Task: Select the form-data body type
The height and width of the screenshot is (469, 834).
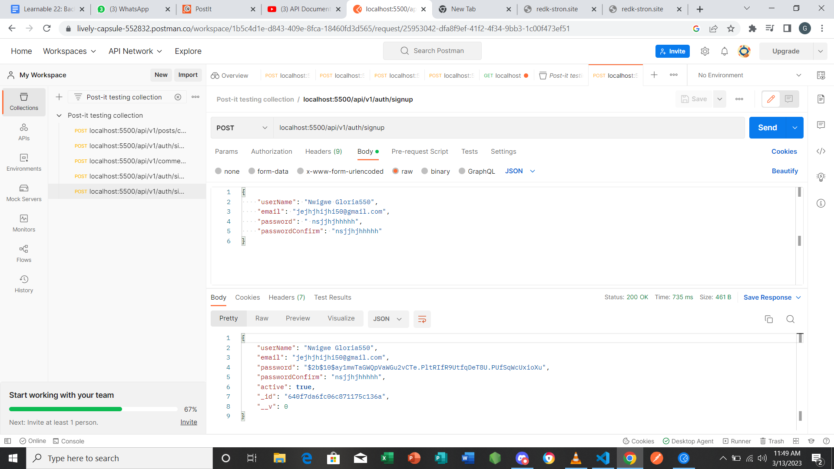Action: click(x=268, y=171)
